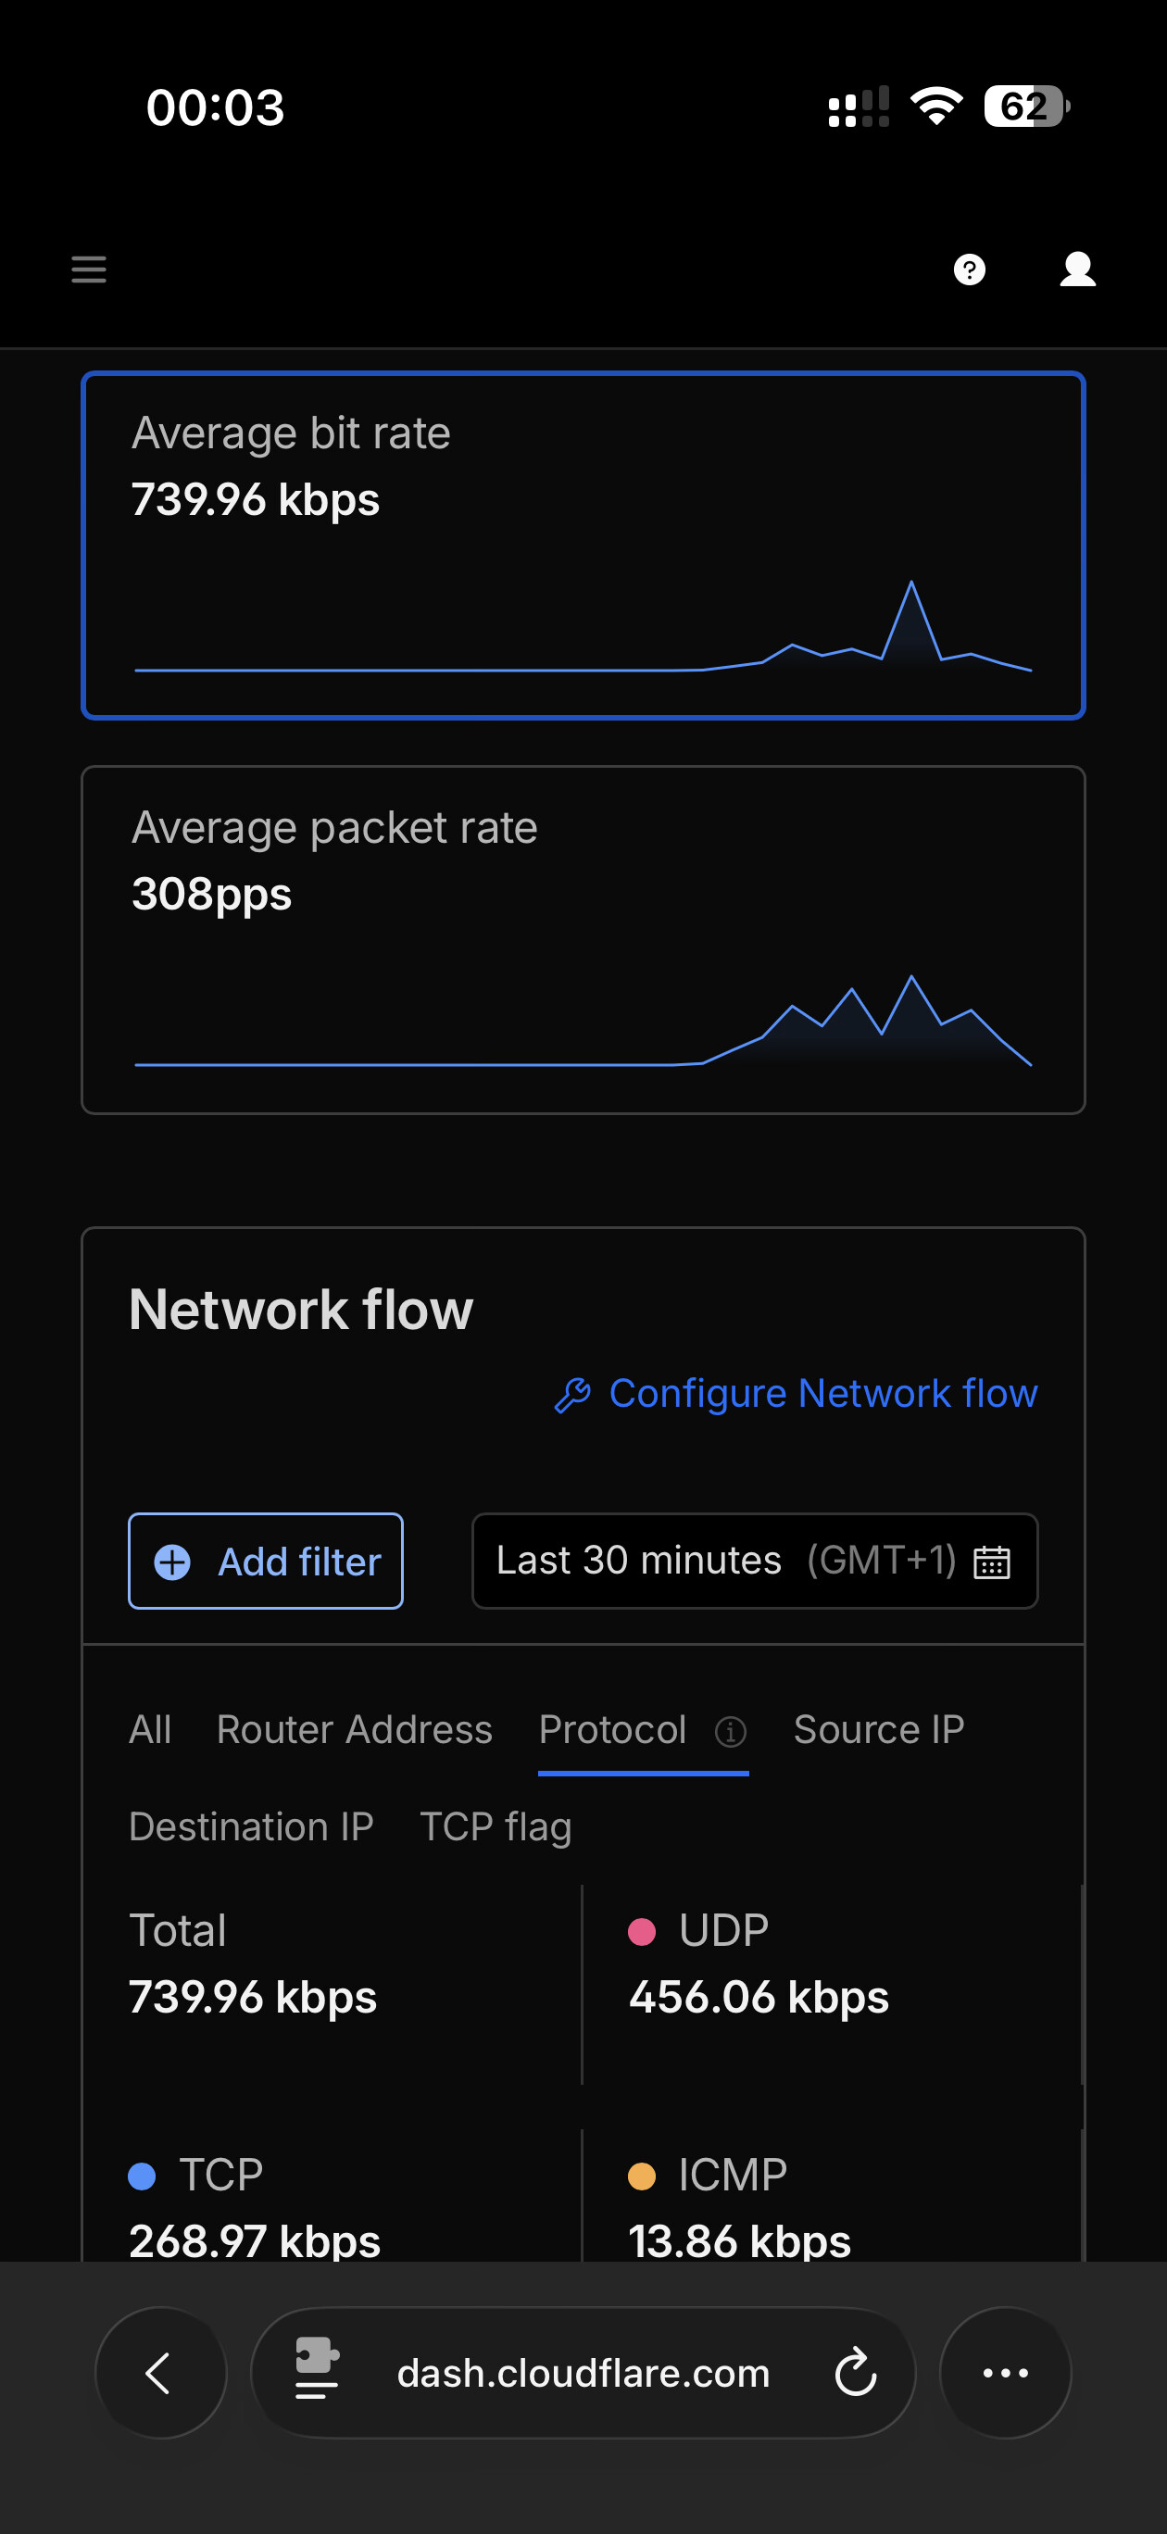The width and height of the screenshot is (1167, 2534).
Task: Click the Protocol tab info icon
Action: click(x=730, y=1730)
